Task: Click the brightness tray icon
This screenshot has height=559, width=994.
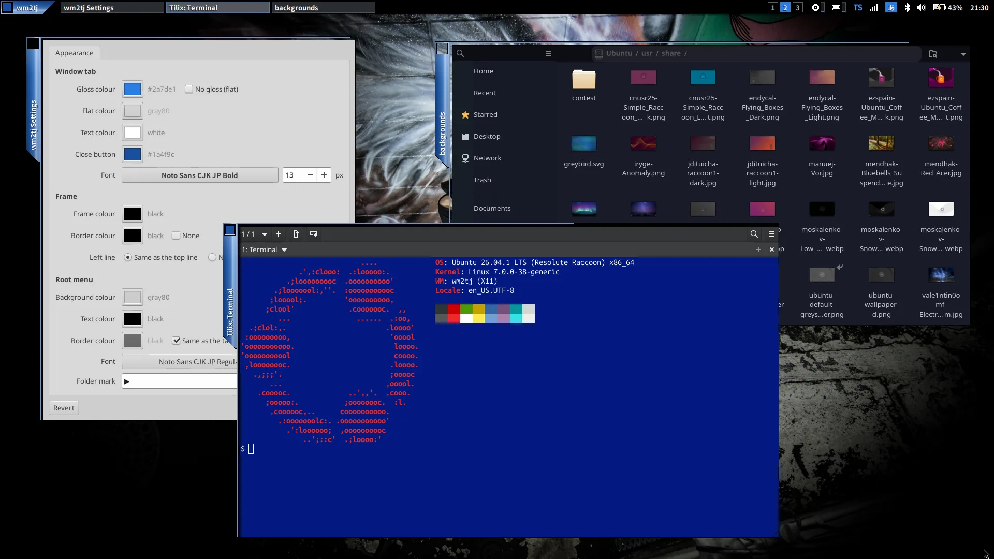Action: tap(815, 8)
